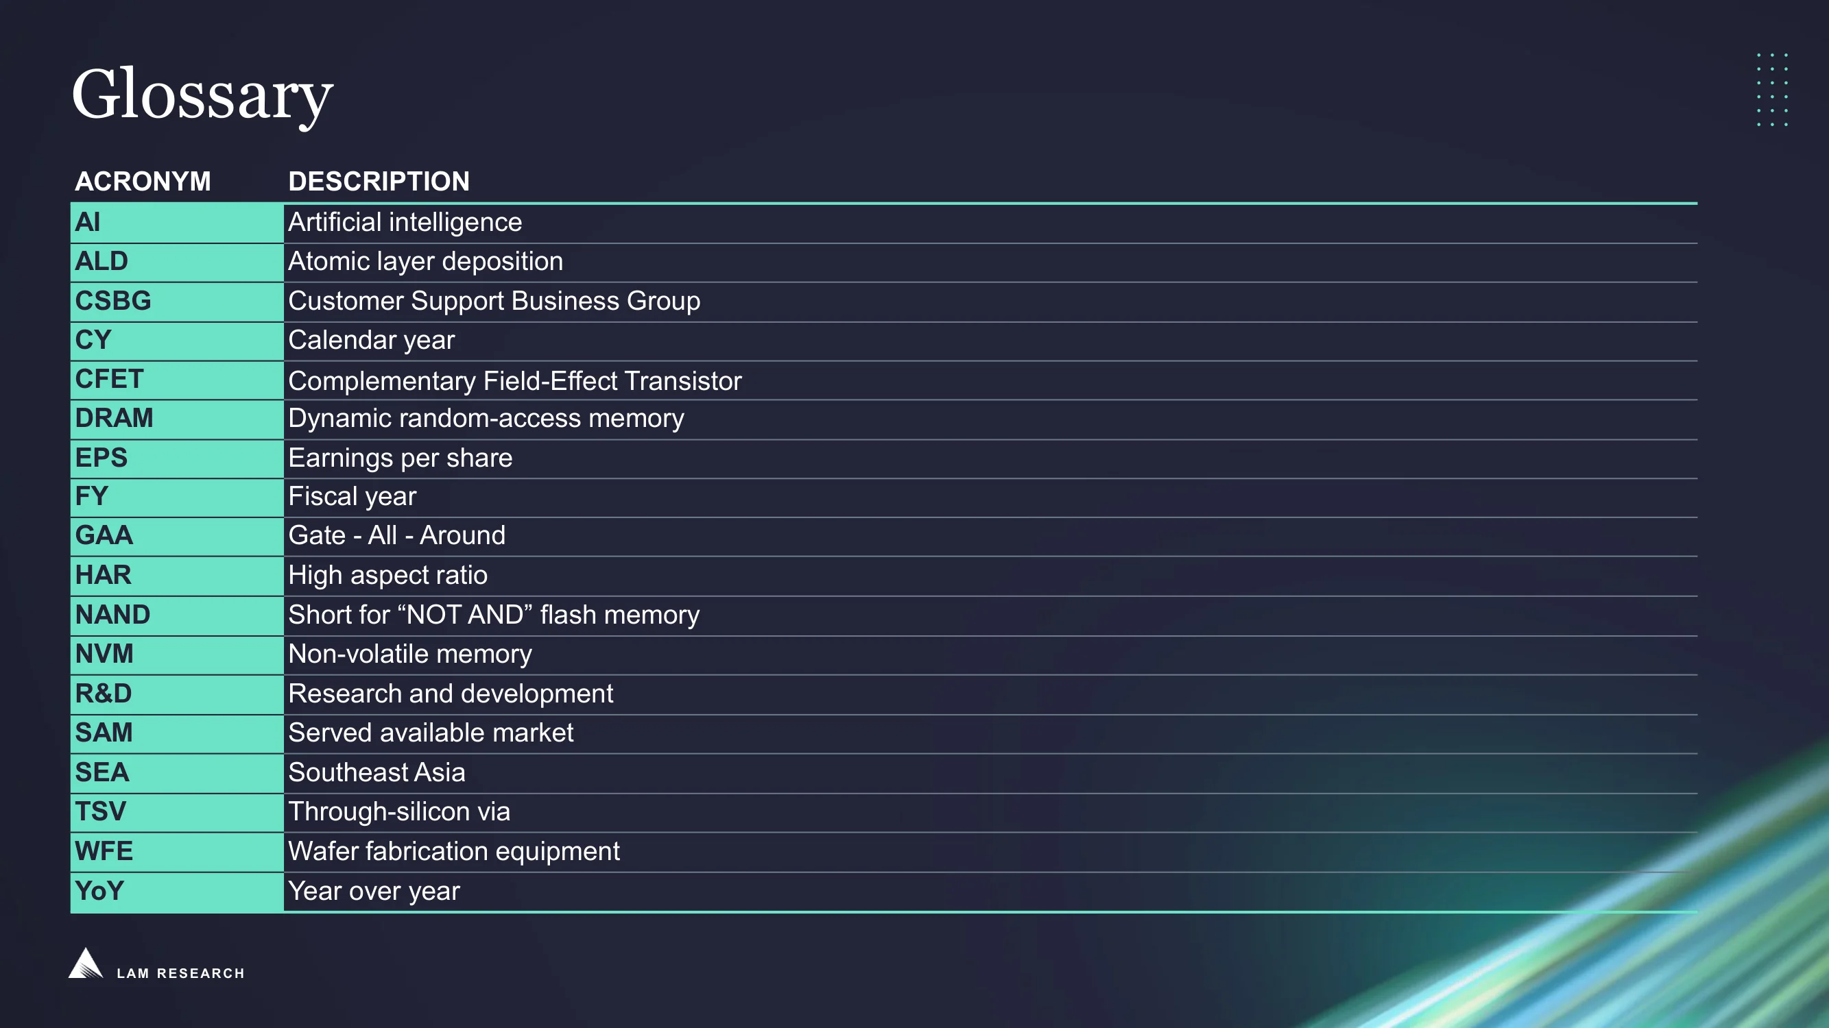
Task: Select the TSV acronym cell
Action: (x=177, y=811)
